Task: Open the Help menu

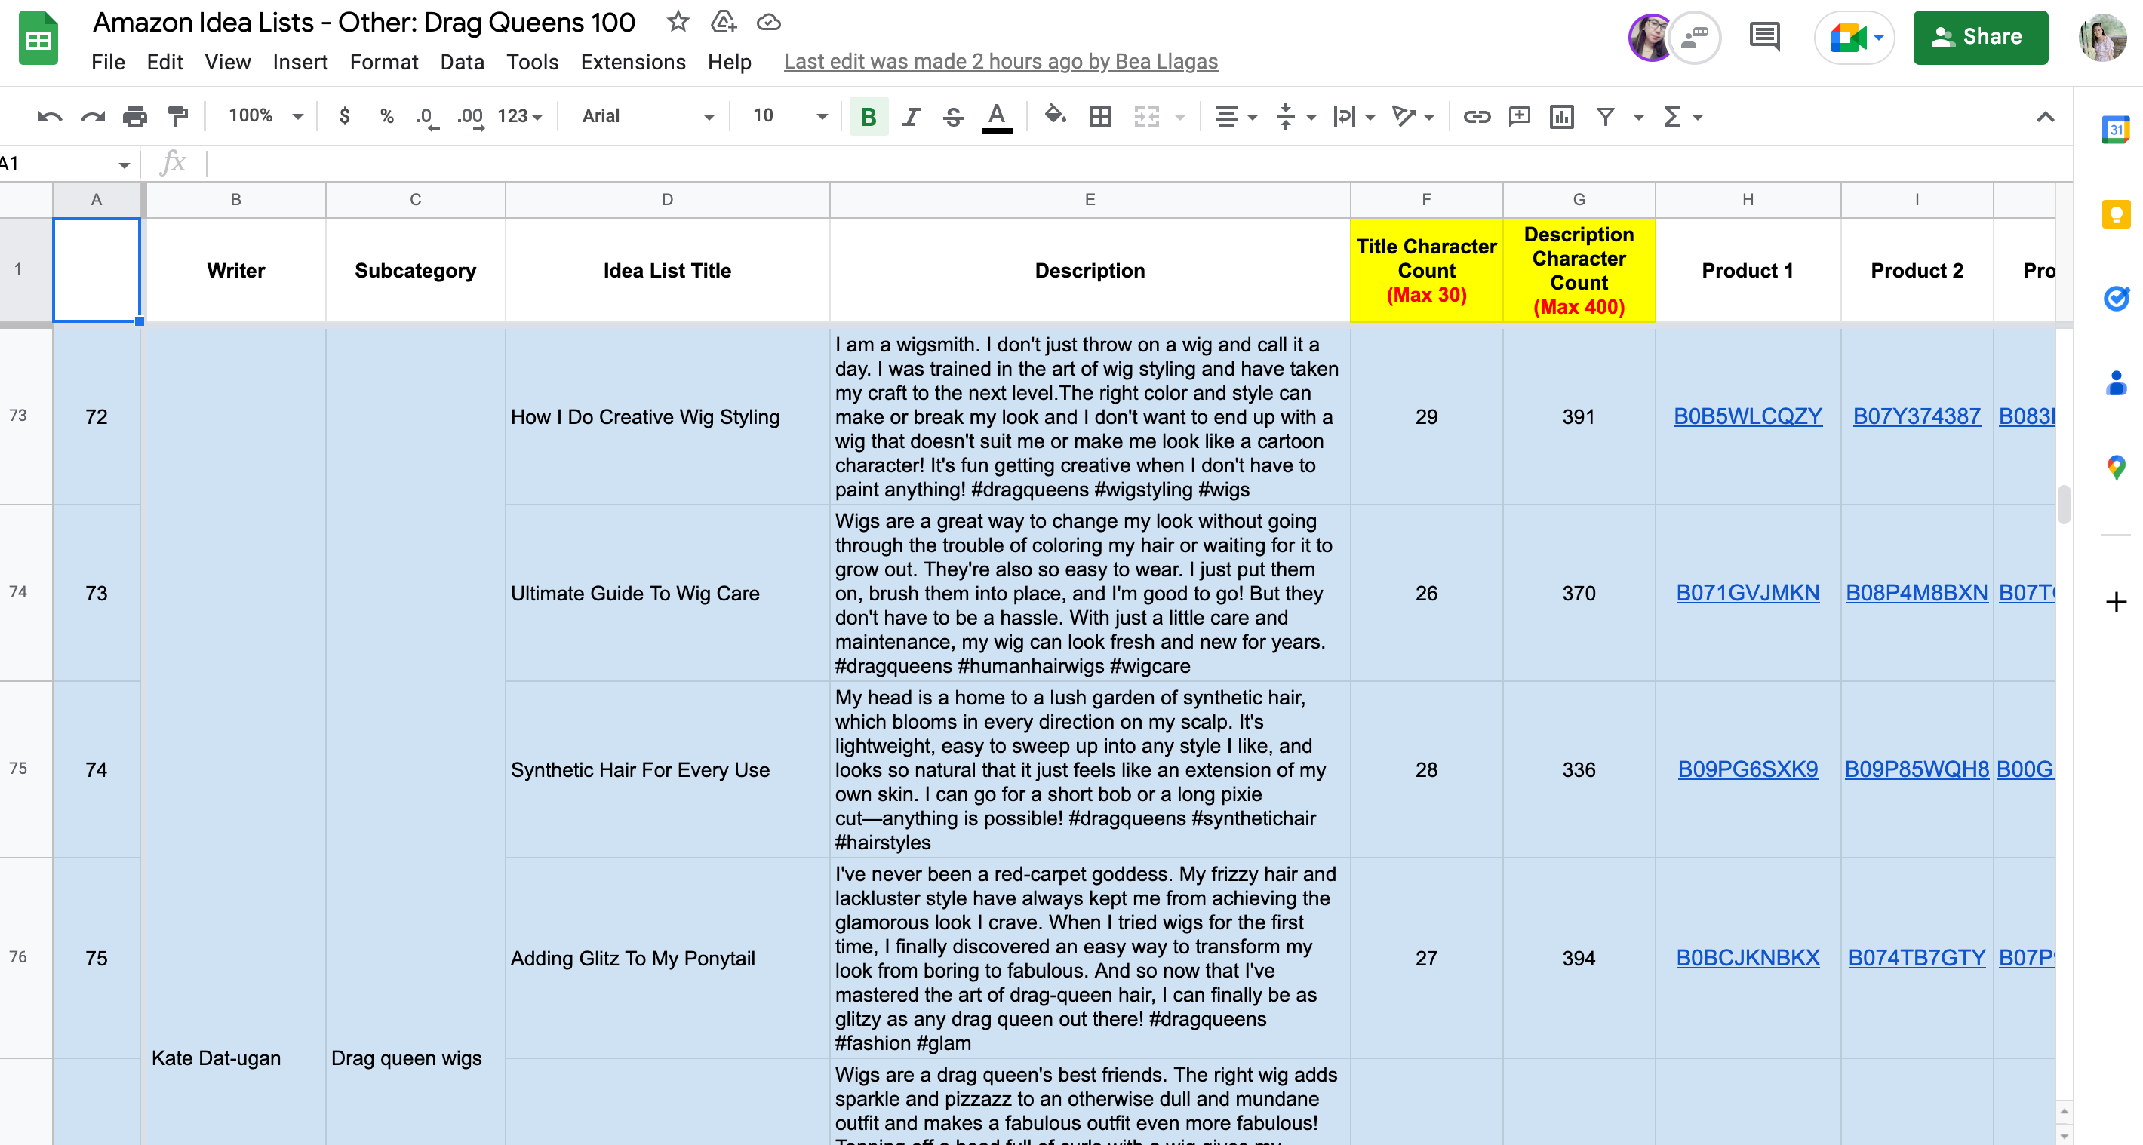Action: [x=730, y=63]
